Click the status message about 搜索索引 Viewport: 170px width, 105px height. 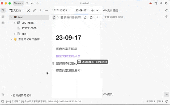tap(44, 102)
